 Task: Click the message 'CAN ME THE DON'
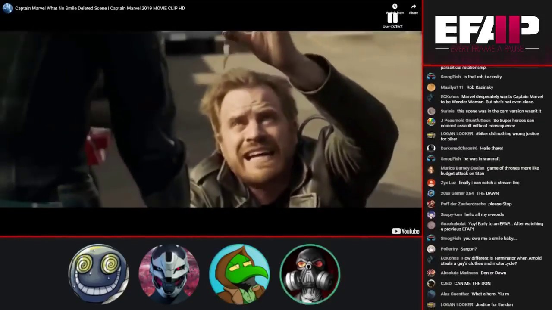[472, 283]
